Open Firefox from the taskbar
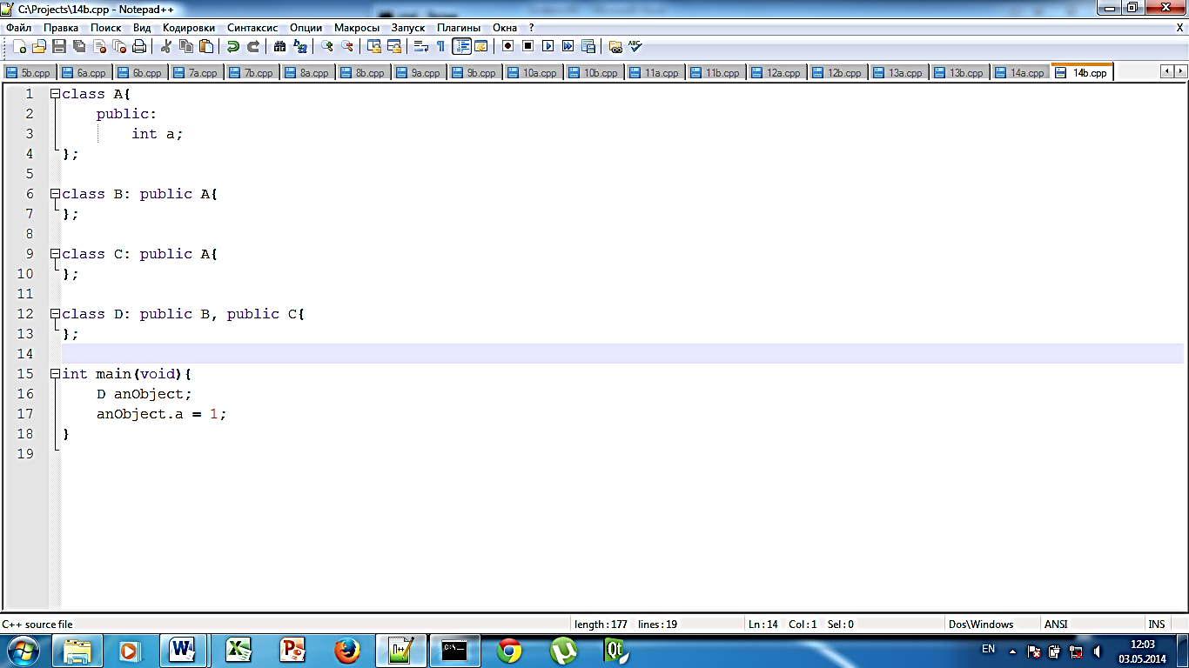This screenshot has width=1189, height=668. click(x=347, y=651)
